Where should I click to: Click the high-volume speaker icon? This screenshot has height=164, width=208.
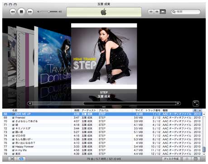click(x=60, y=12)
